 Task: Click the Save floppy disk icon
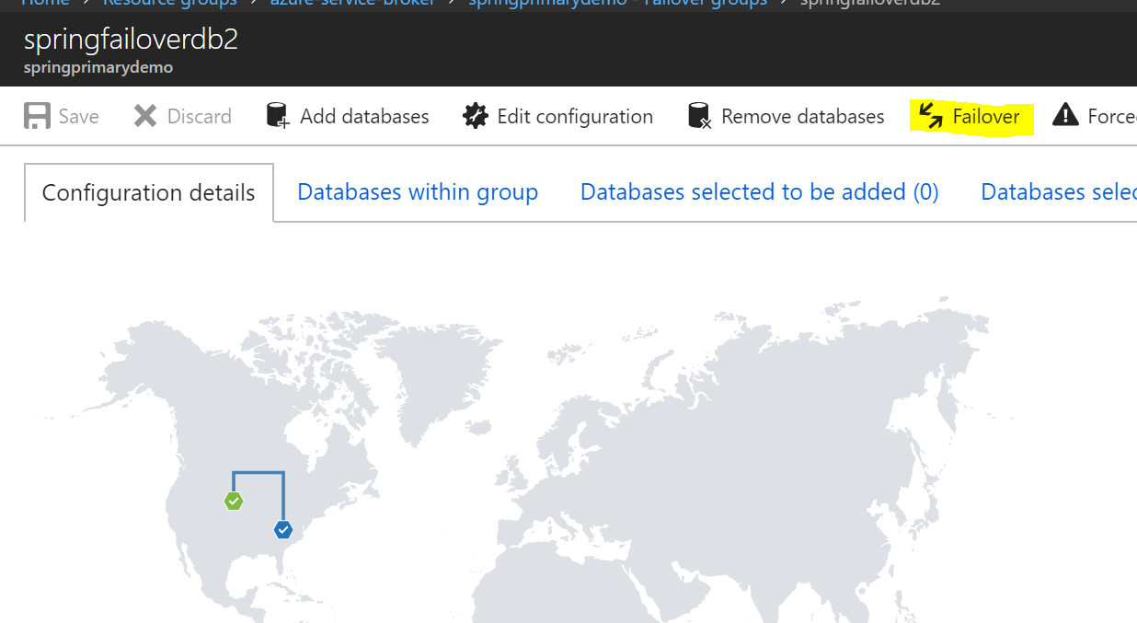pos(38,116)
